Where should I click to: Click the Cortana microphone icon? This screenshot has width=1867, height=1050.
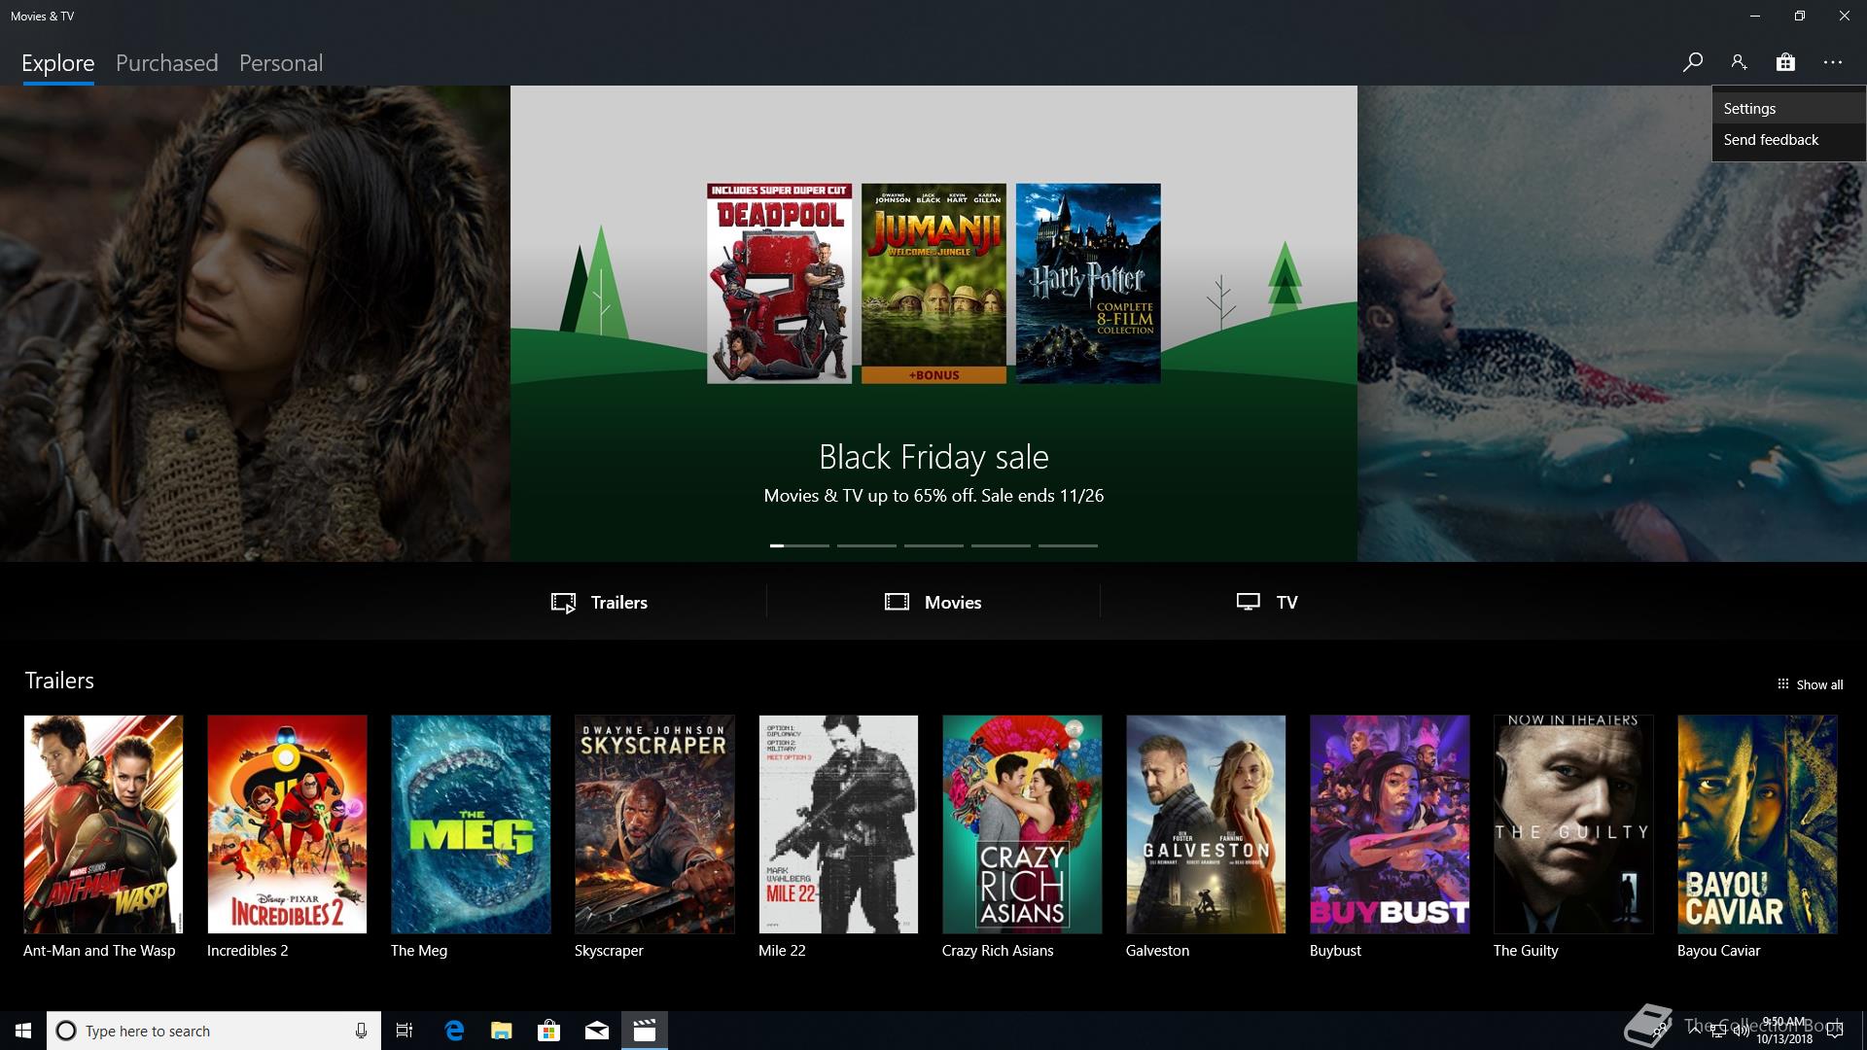coord(361,1031)
